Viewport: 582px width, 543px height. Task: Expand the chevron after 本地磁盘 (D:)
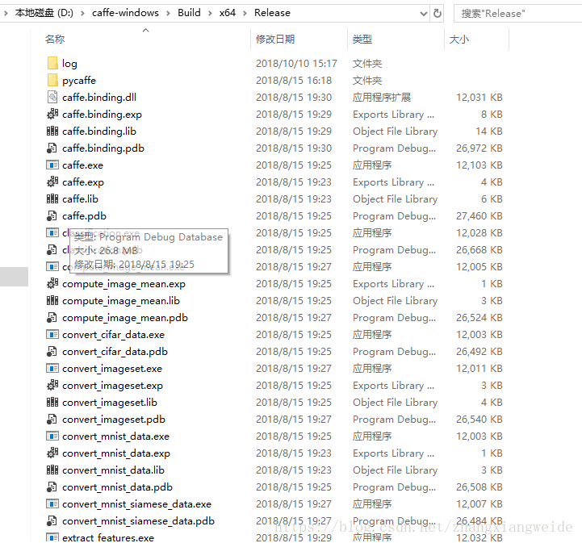pyautogui.click(x=83, y=14)
